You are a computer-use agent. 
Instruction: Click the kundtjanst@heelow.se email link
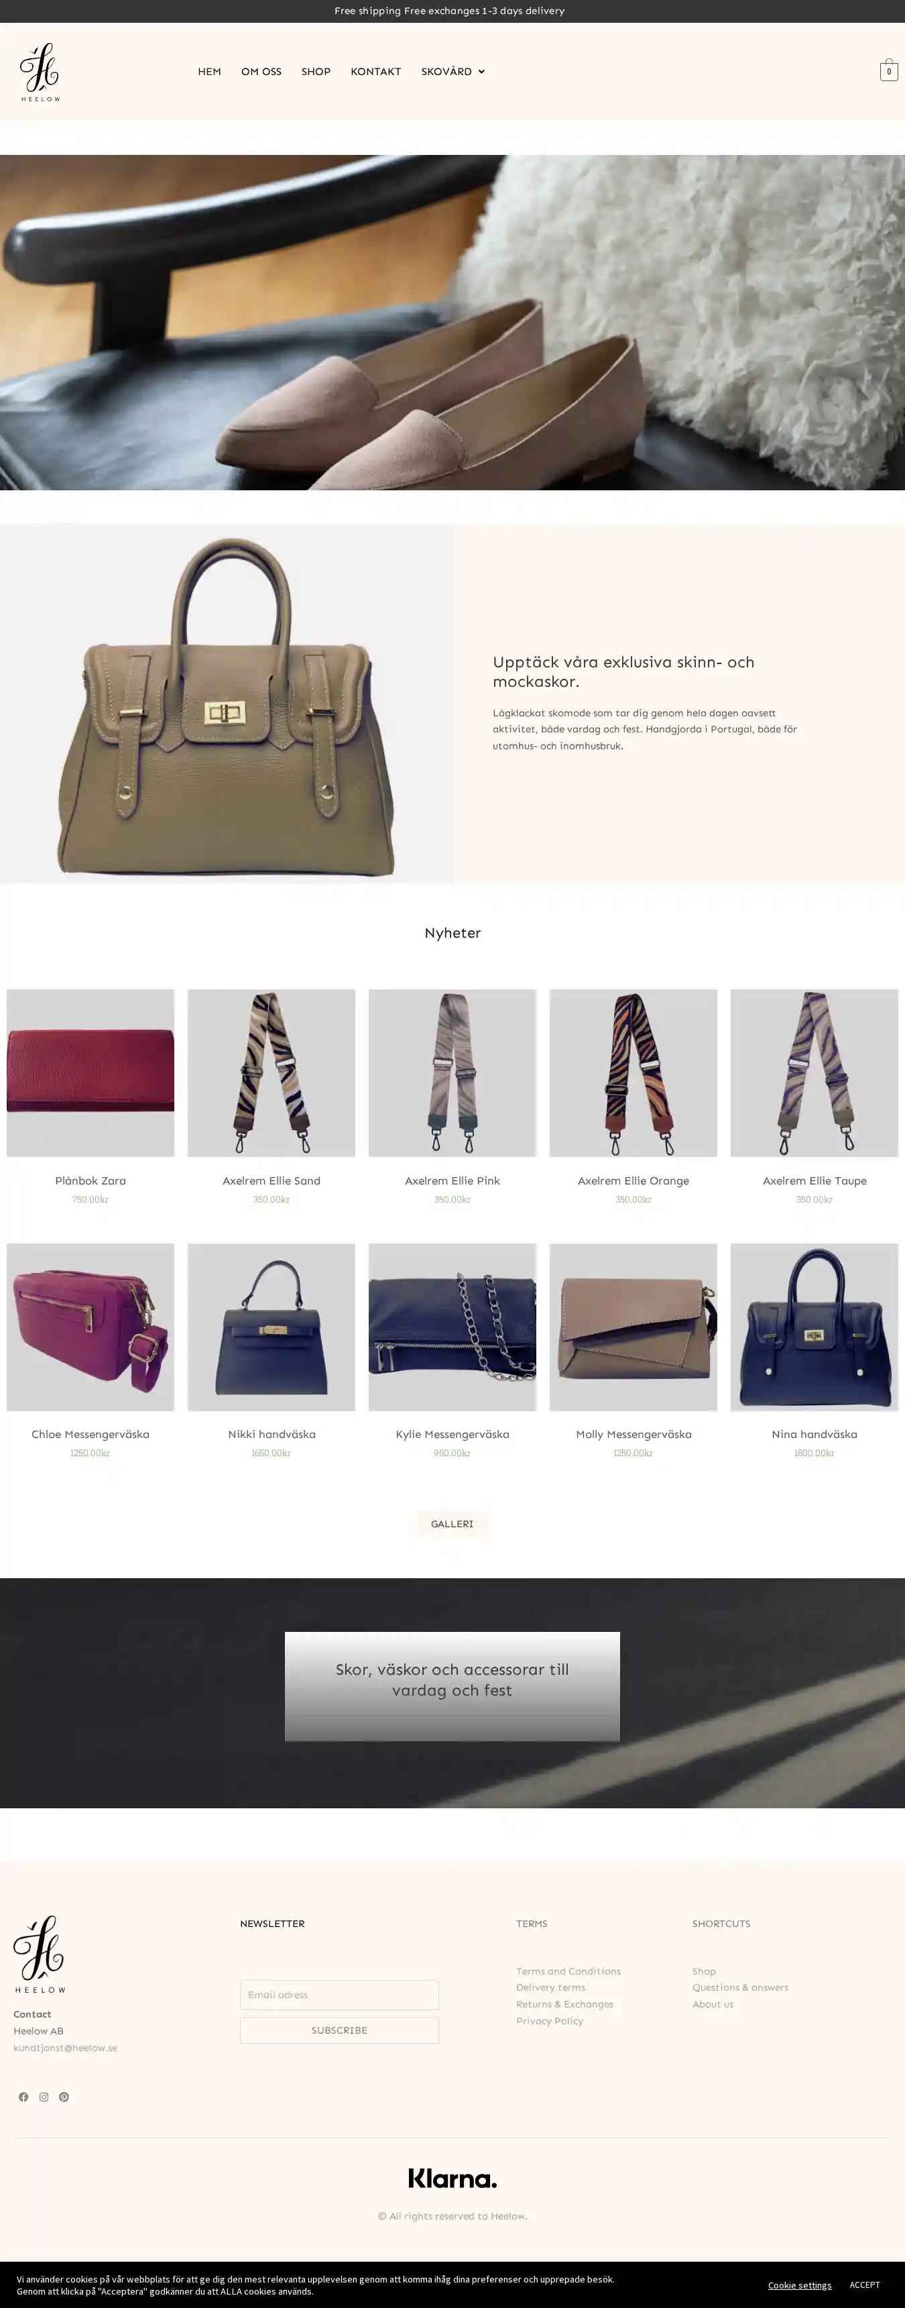pos(65,2047)
